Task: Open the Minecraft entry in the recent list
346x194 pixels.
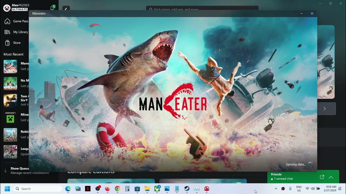Action: coord(16,117)
